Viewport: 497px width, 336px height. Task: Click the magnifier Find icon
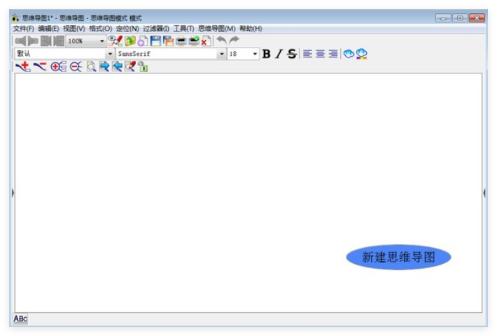[x=91, y=67]
